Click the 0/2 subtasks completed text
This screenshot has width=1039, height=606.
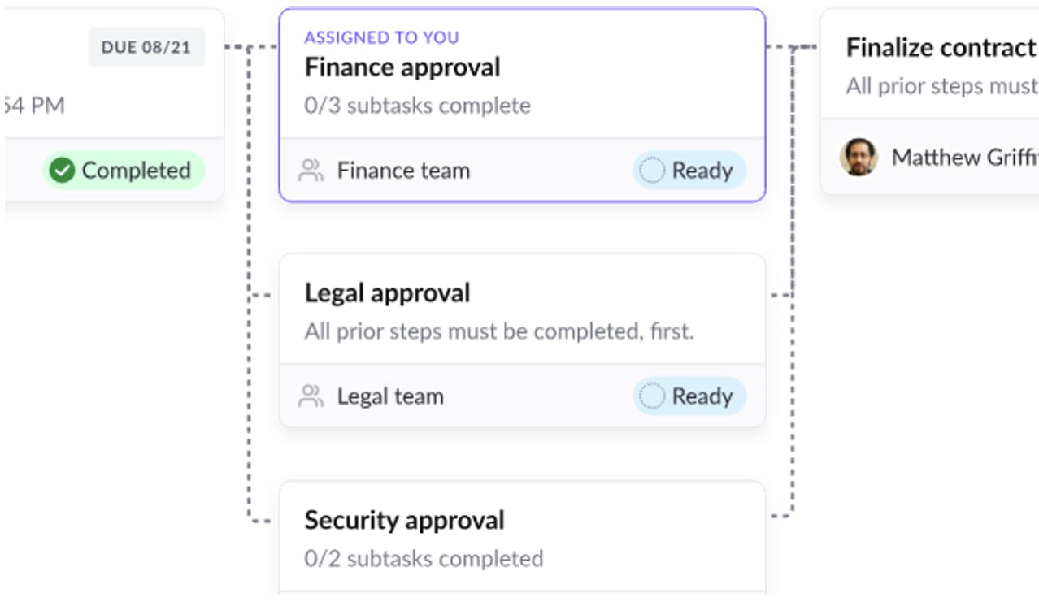(424, 559)
